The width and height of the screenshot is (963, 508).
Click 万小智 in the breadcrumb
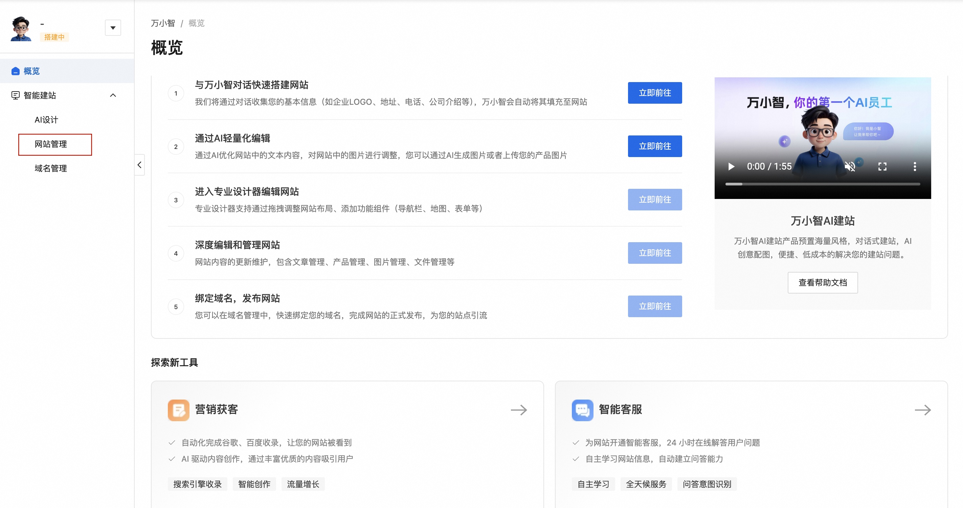pos(163,23)
